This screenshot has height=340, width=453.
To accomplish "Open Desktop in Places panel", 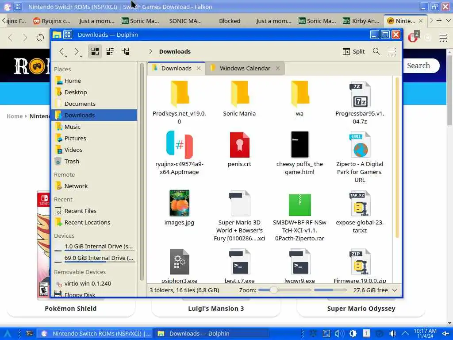I will coord(95,92).
